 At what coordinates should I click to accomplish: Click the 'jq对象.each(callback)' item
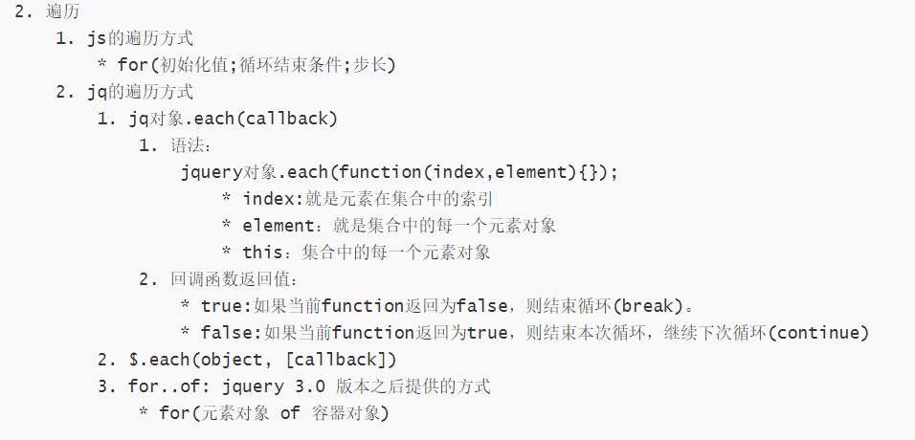tap(233, 120)
